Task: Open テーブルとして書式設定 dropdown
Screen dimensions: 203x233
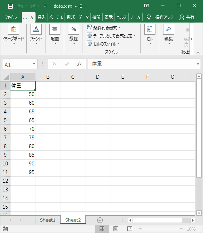Action: (111, 36)
